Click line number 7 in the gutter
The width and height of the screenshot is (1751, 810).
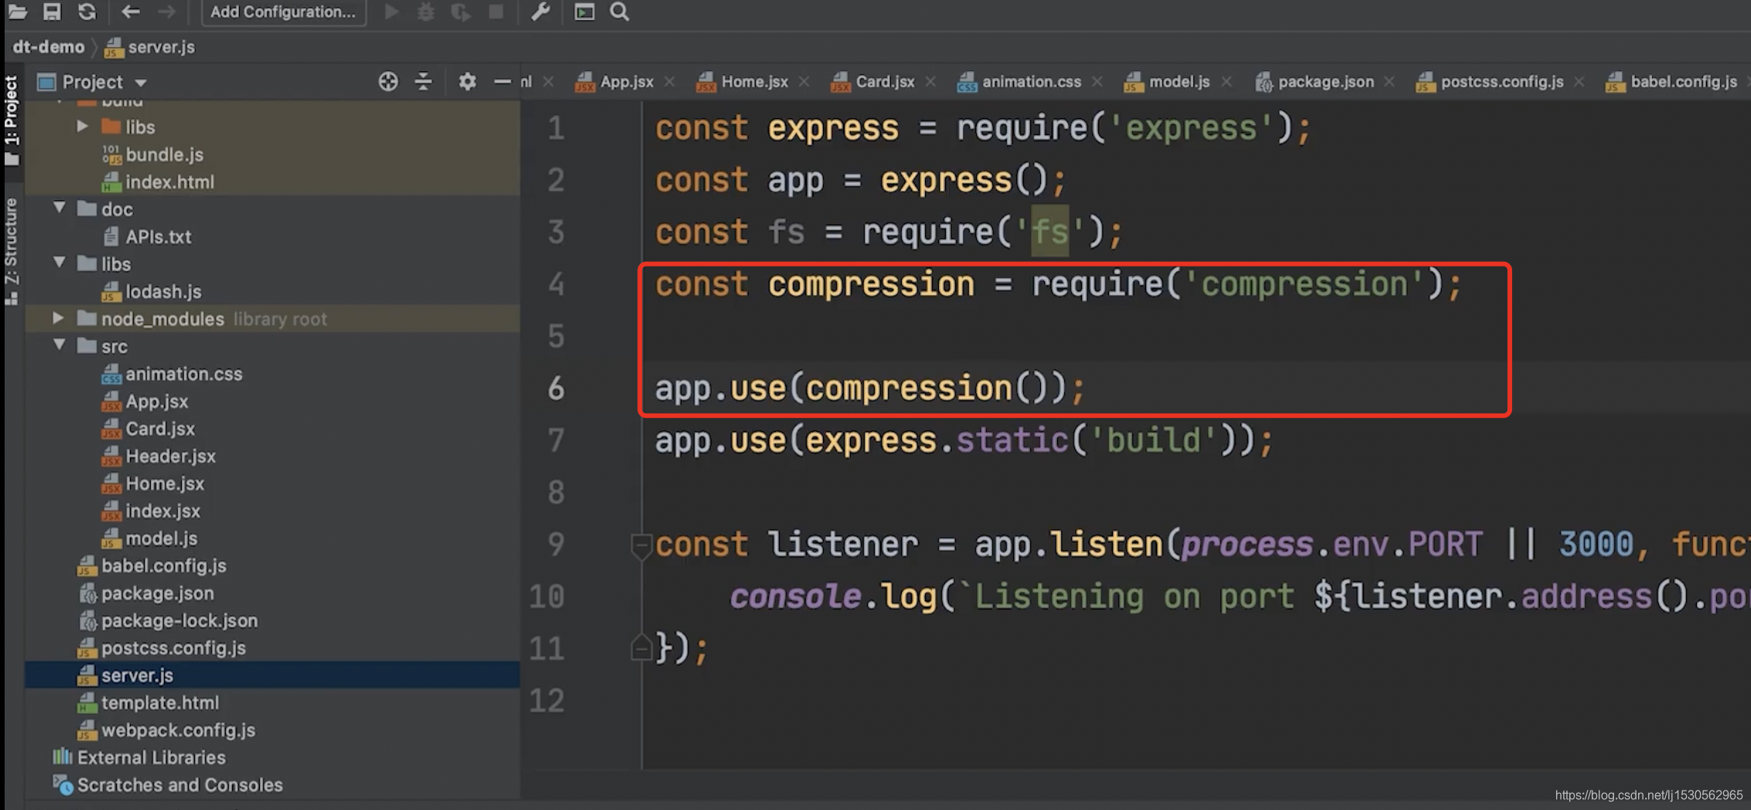click(x=555, y=441)
